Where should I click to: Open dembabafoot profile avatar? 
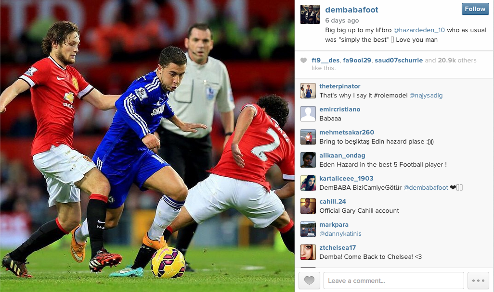coord(310,14)
